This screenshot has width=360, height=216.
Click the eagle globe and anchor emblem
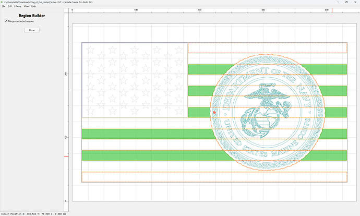click(x=266, y=111)
